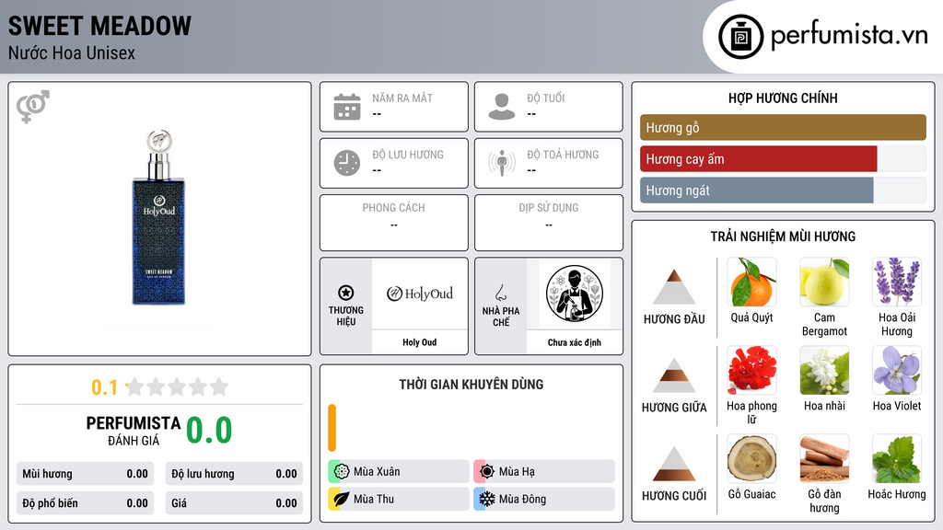Select the Gỗ đàn hương sandalwood image

824,458
